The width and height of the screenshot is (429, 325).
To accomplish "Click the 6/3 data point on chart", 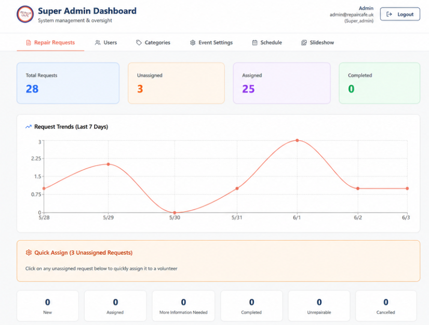I will [407, 189].
